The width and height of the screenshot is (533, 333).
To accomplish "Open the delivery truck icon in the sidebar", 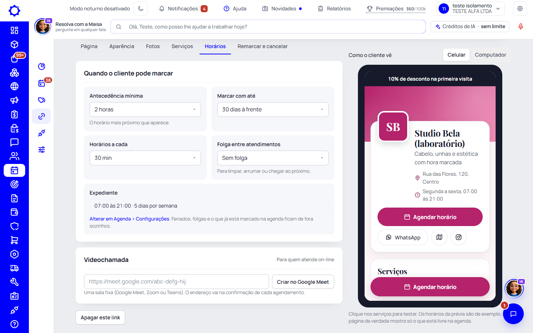I will click(14, 268).
